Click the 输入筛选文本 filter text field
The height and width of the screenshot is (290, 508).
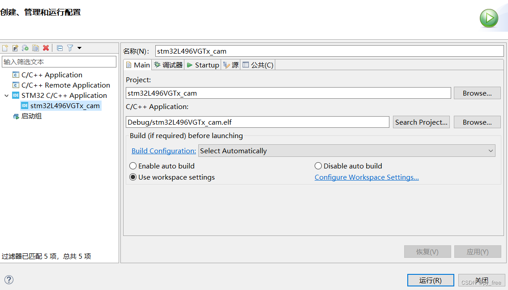59,62
